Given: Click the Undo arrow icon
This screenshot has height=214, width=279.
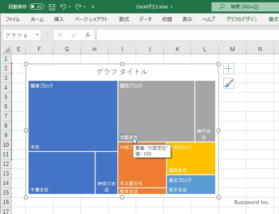Looking at the screenshot, I should pyautogui.click(x=63, y=7).
